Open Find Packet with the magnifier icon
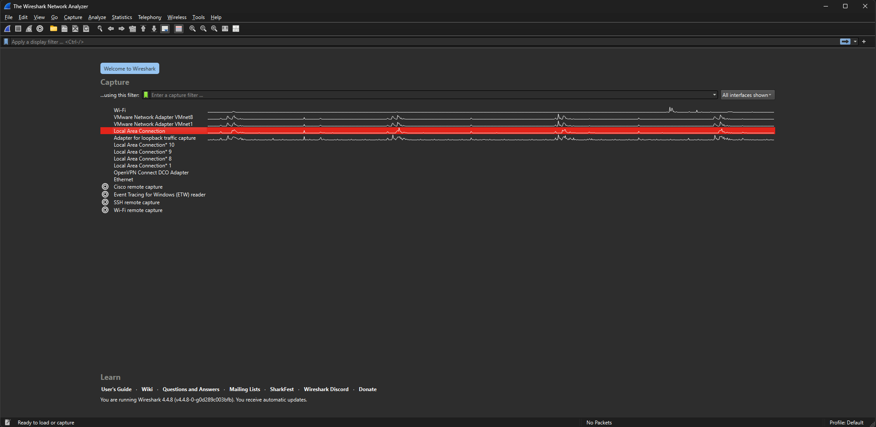 tap(100, 29)
